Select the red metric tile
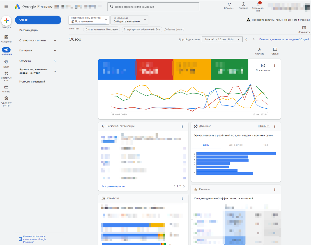Viewport: 311px width, 245px height. click(x=154, y=70)
